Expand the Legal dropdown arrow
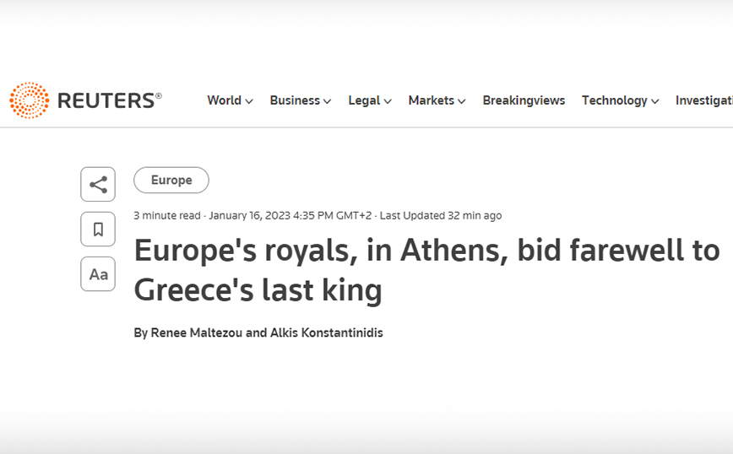The image size is (733, 454). pos(388,101)
